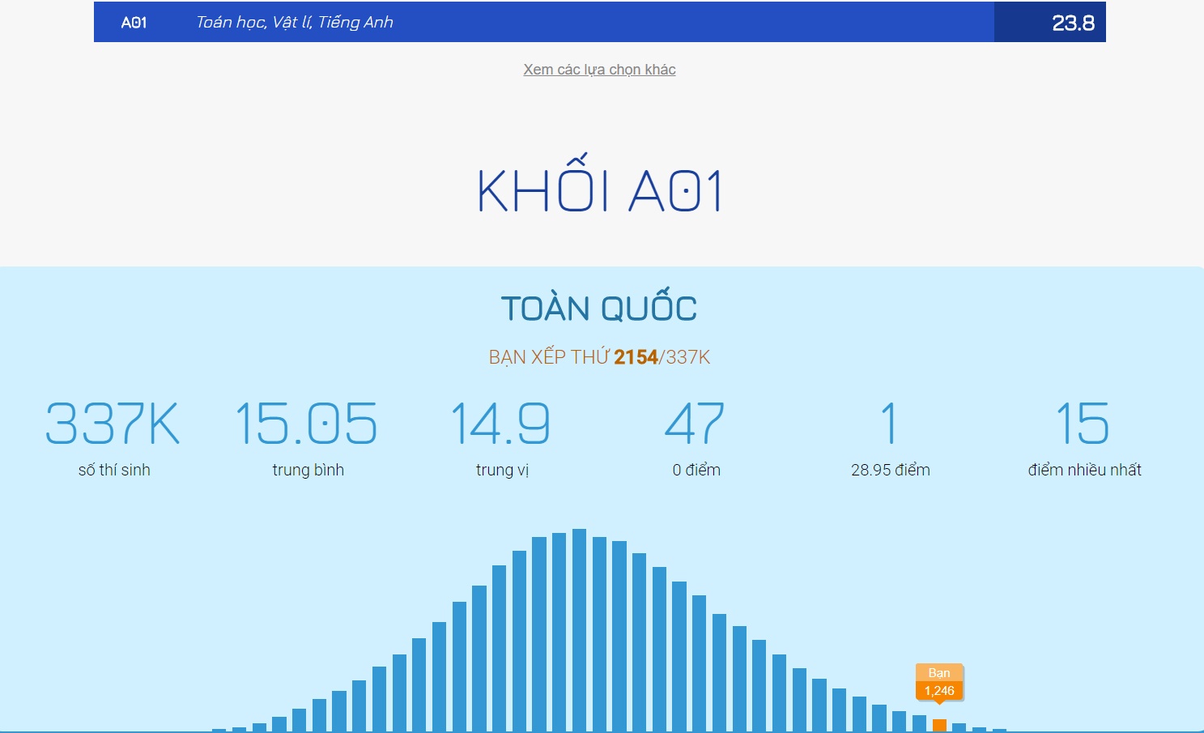The height and width of the screenshot is (733, 1204).
Task: Select the TOÀN QUỐC section heading
Action: (x=599, y=307)
